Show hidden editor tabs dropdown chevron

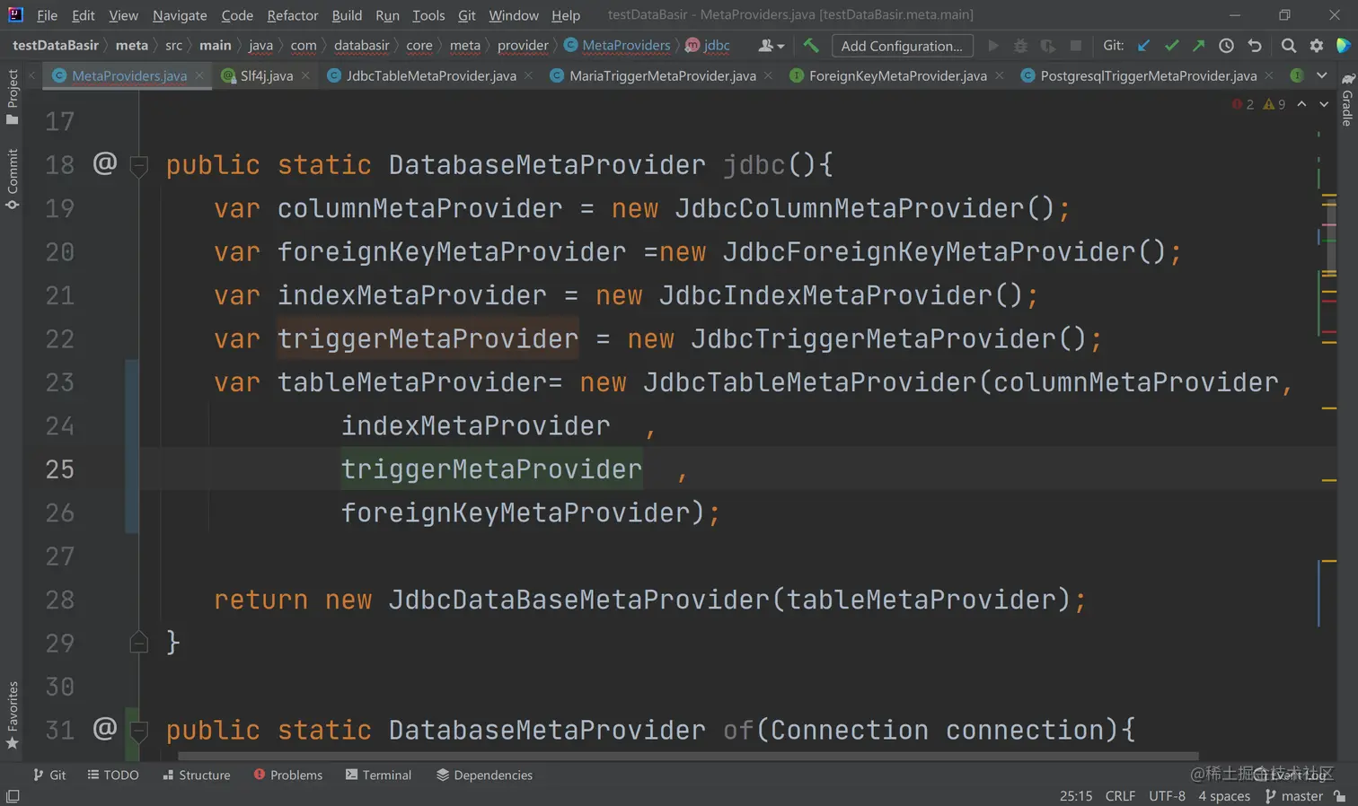coord(1322,75)
